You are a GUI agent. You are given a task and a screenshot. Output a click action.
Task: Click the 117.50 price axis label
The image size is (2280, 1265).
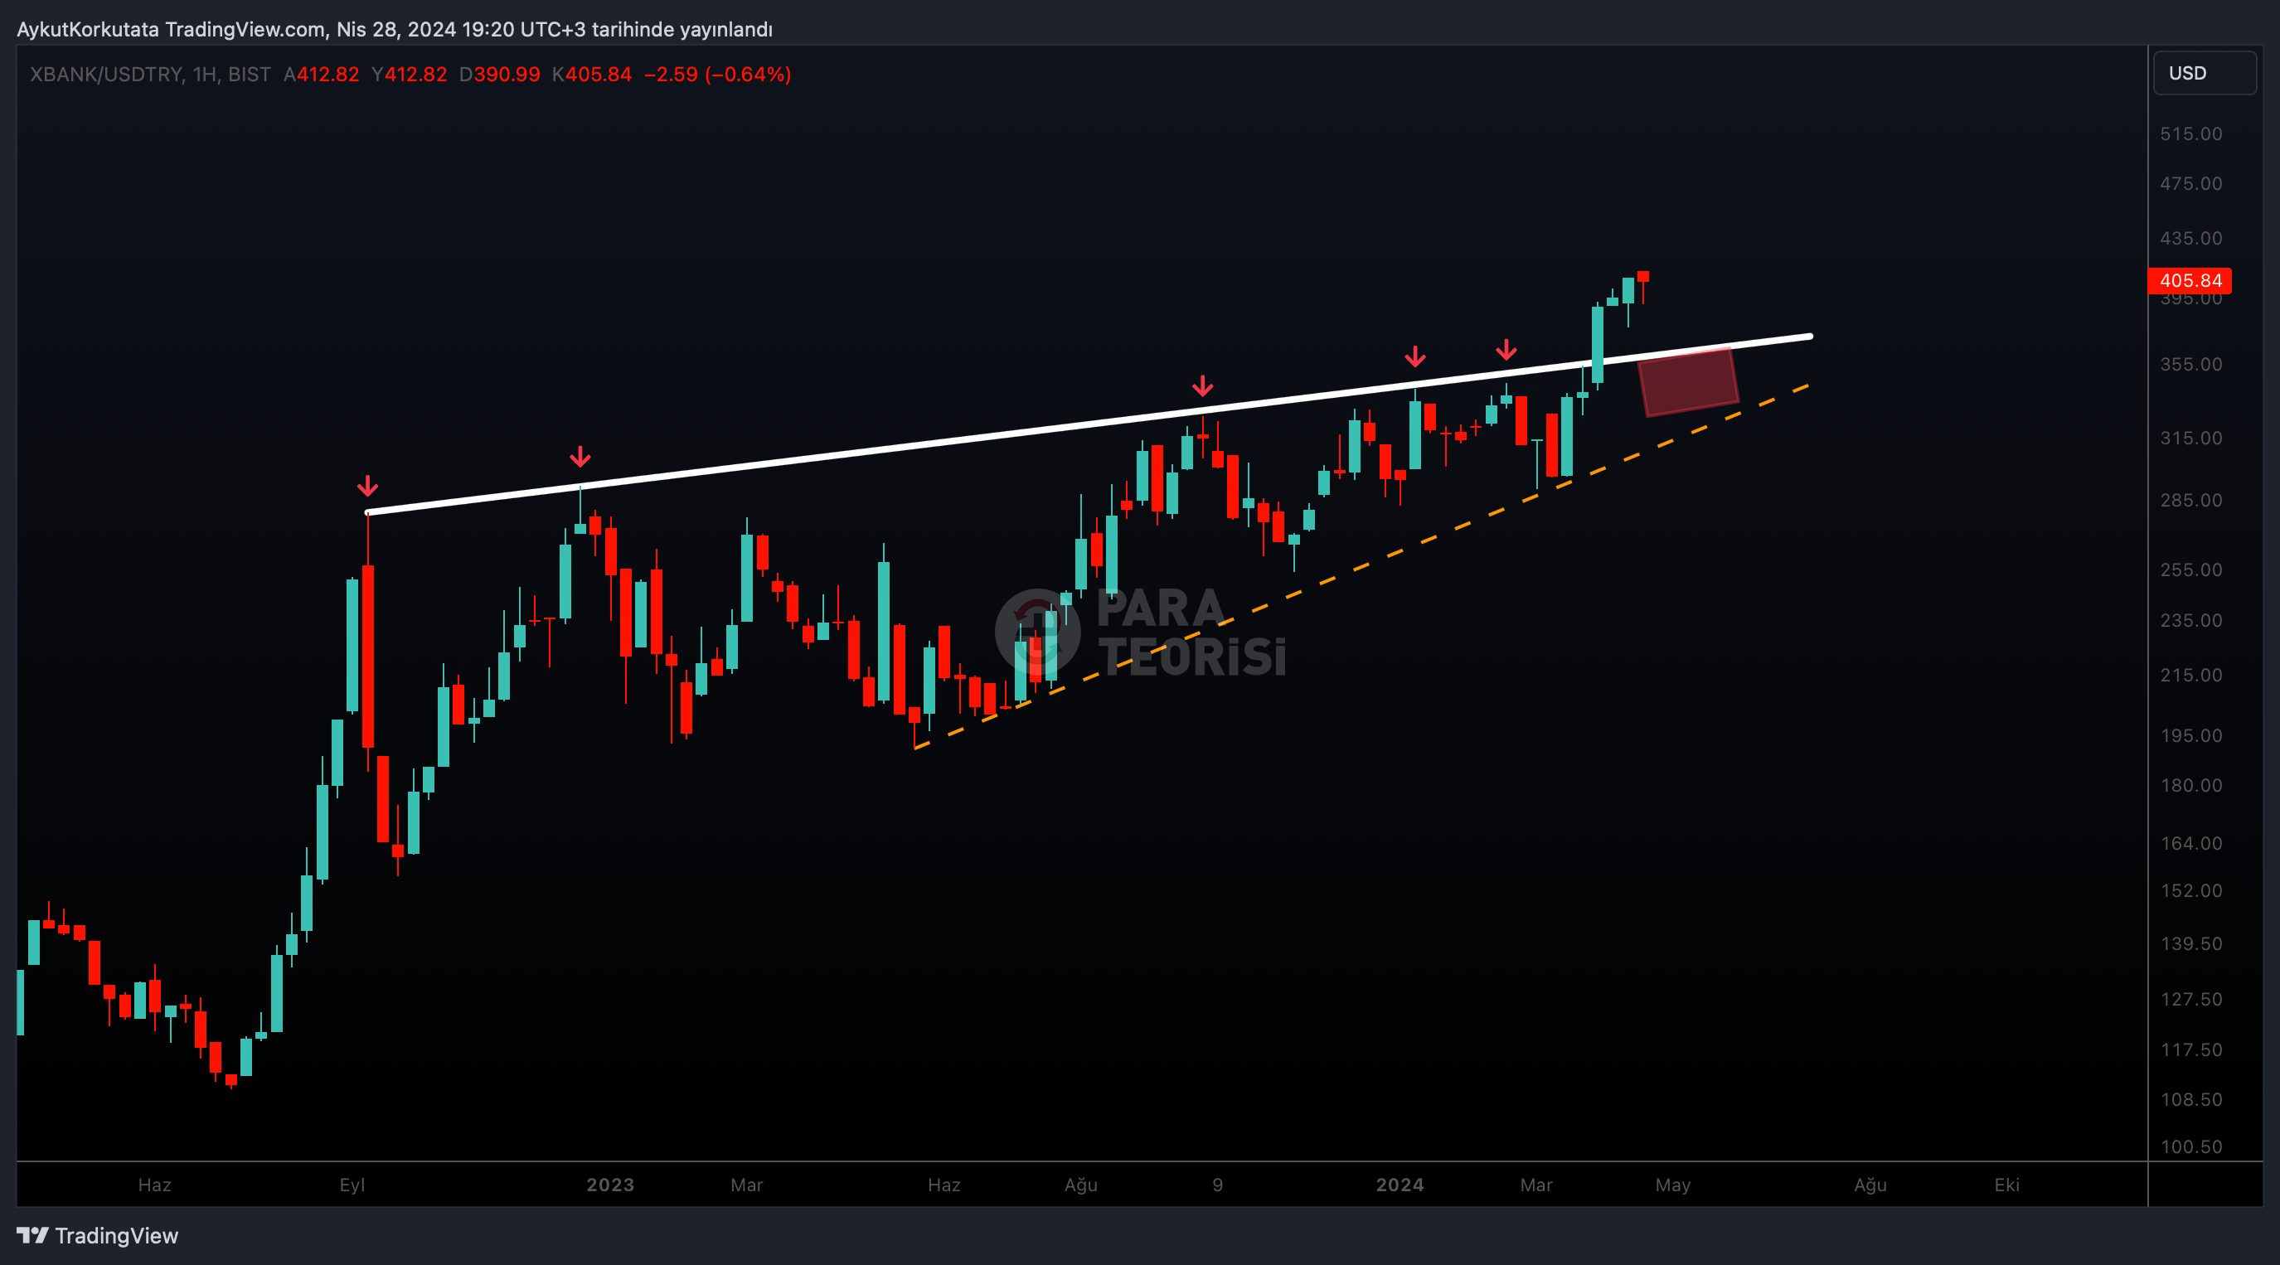pos(2190,1050)
